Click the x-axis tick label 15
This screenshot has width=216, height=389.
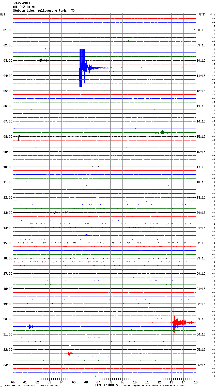(x=196, y=382)
